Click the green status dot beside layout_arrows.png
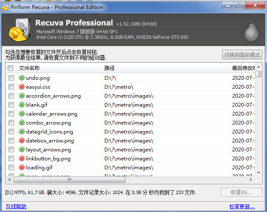267x212 pixels. 22,149
